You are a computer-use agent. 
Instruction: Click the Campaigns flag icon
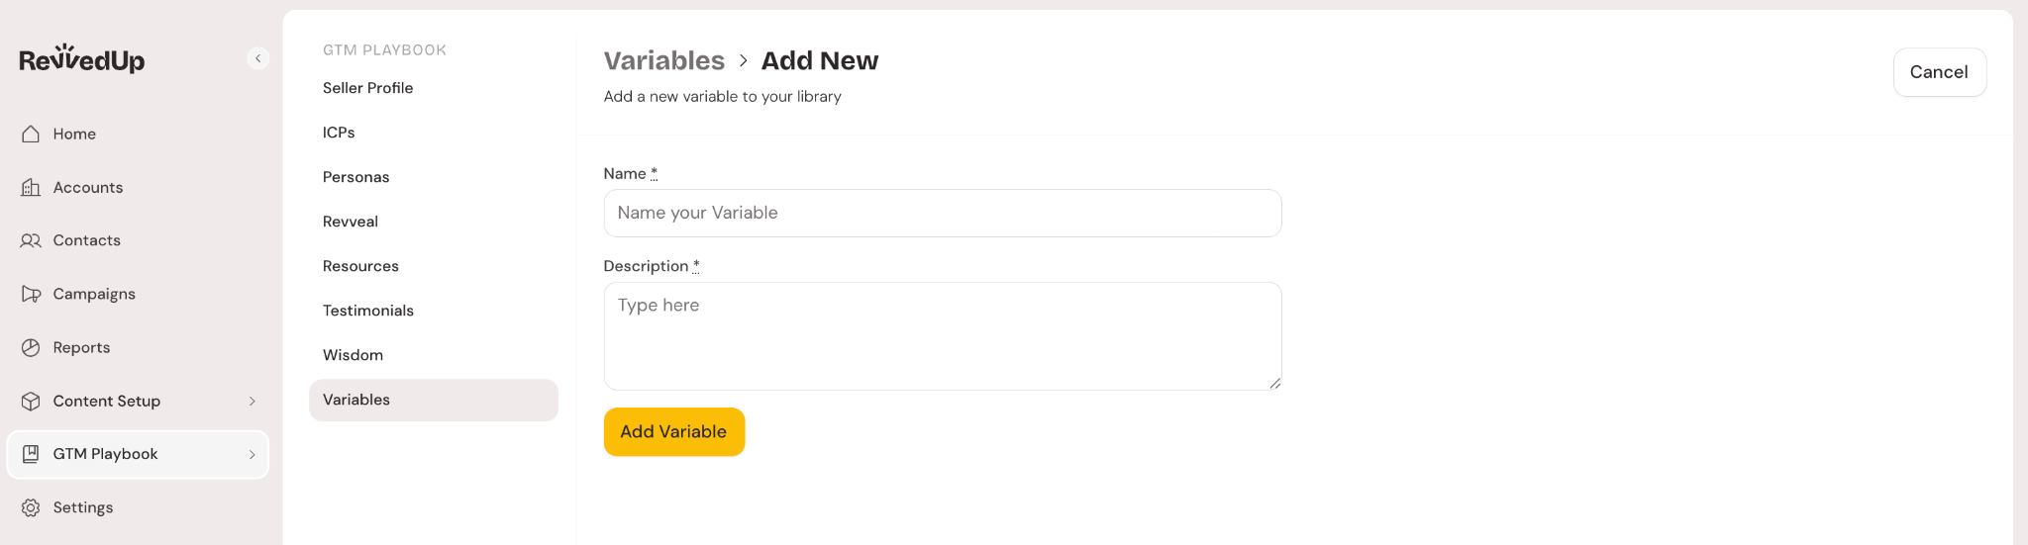pyautogui.click(x=31, y=294)
